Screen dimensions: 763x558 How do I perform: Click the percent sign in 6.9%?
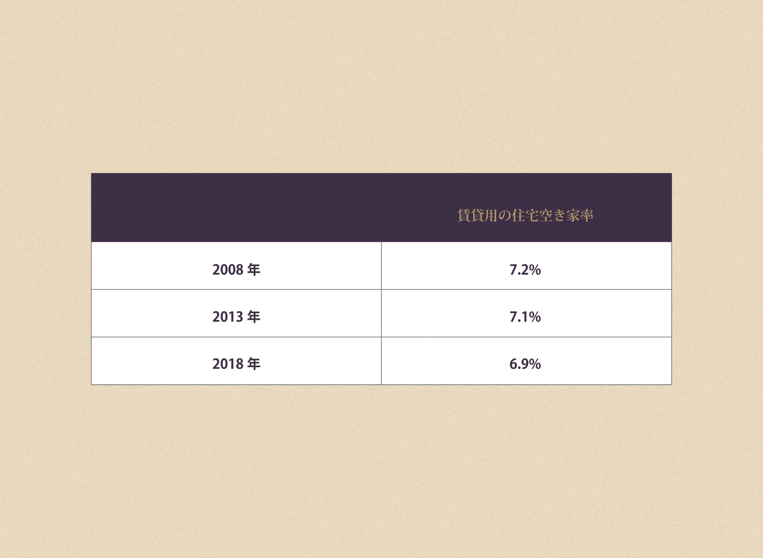coord(535,364)
